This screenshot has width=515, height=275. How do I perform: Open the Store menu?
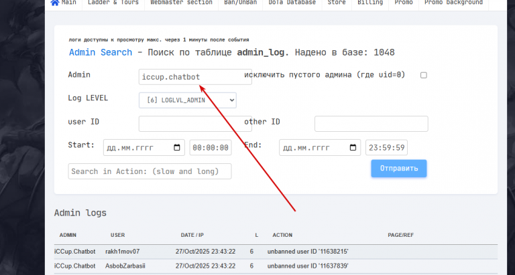point(337,3)
